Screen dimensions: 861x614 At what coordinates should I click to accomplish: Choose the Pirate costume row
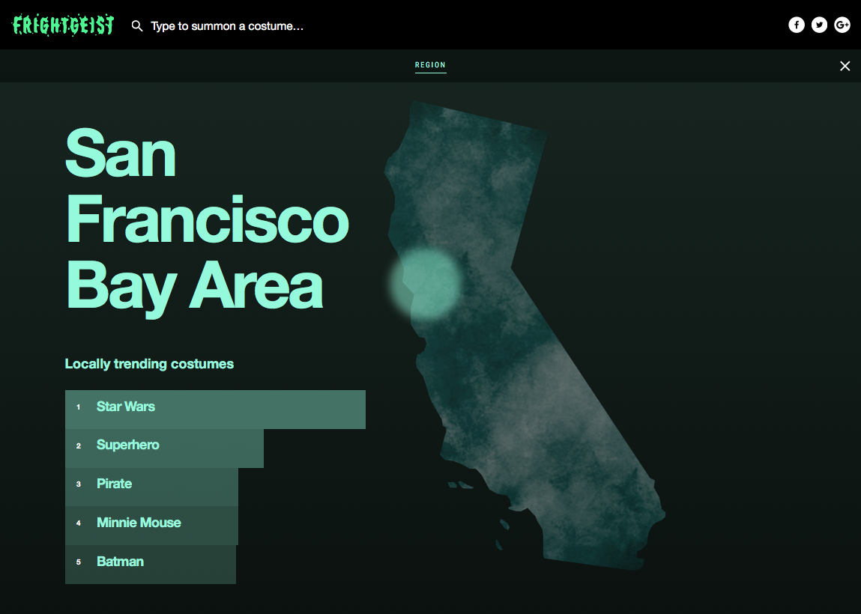(115, 484)
